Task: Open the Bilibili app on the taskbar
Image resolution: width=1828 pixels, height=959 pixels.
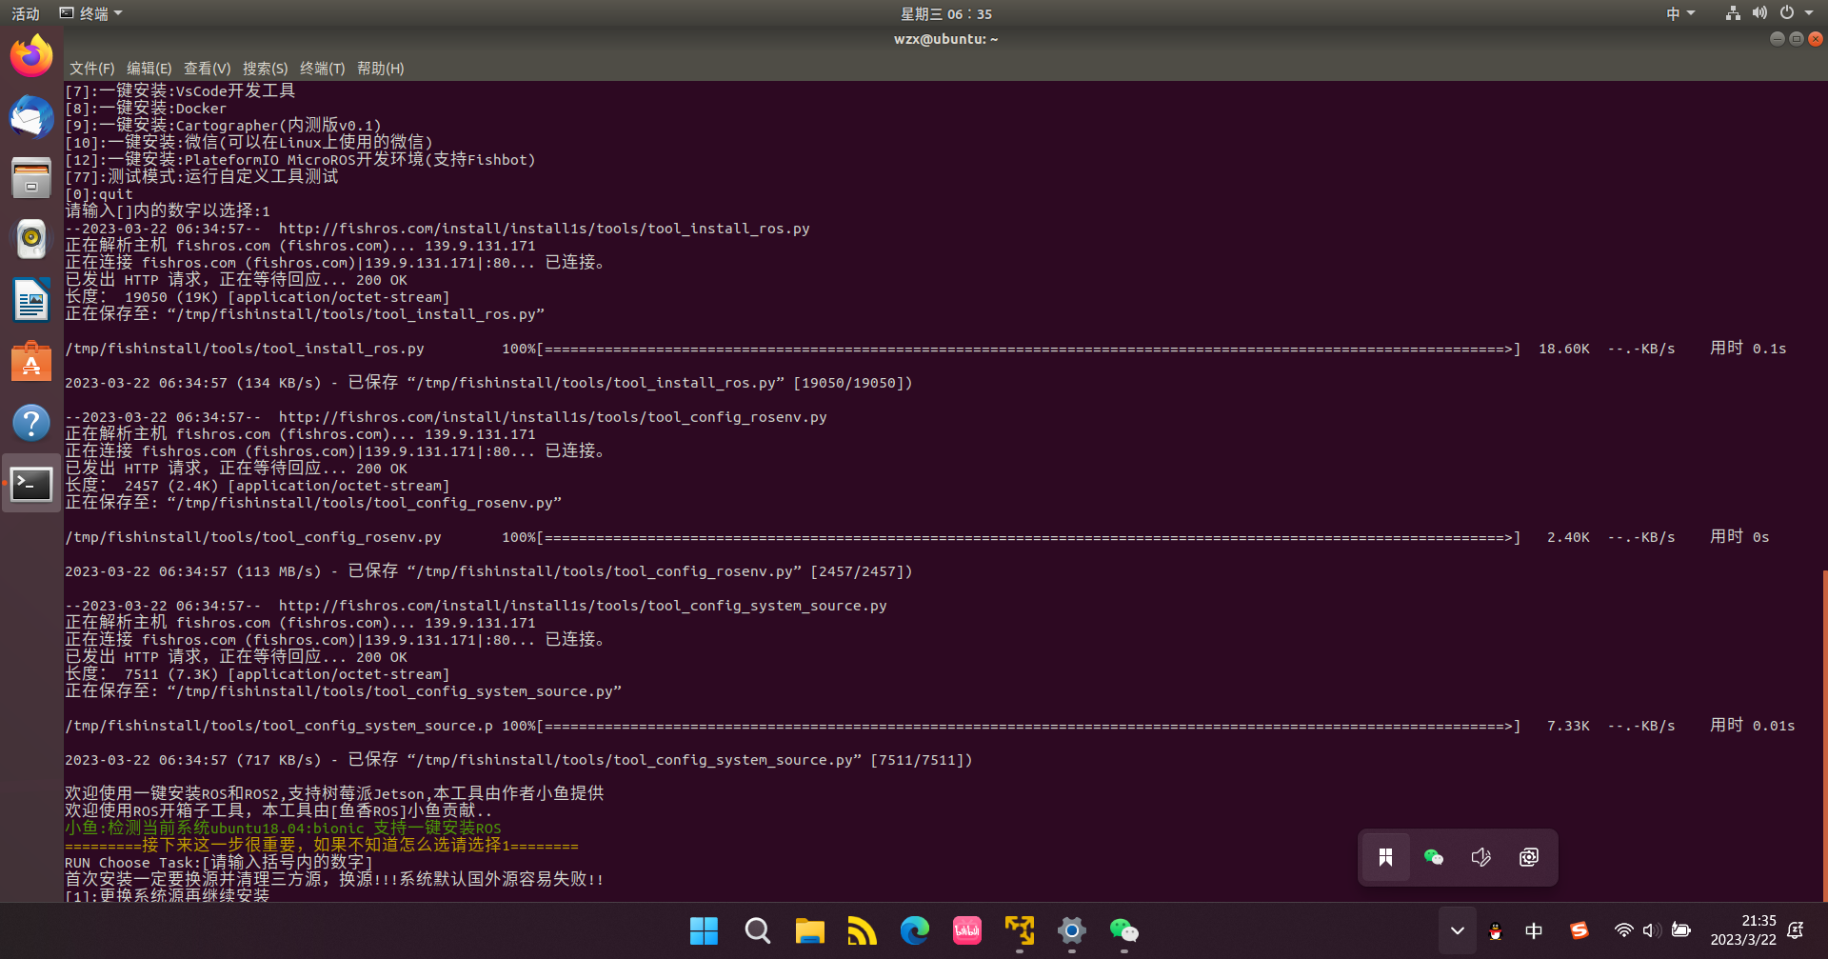Action: (x=966, y=930)
